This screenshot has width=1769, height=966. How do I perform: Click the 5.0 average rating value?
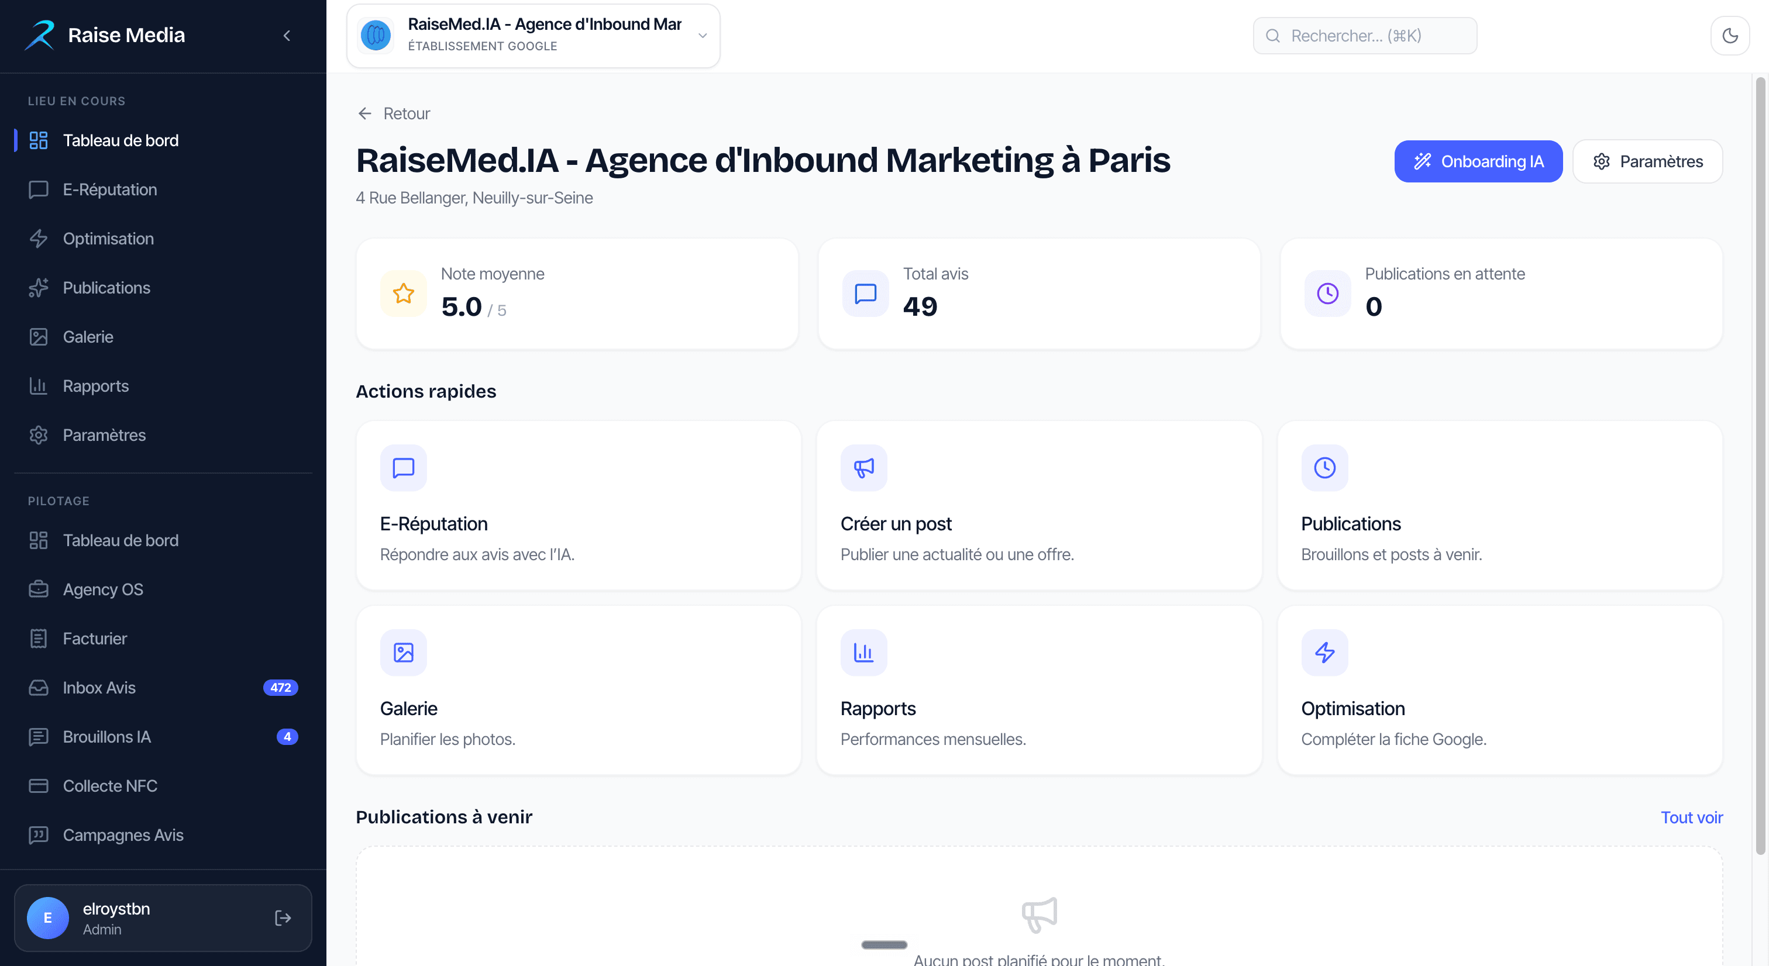(462, 307)
